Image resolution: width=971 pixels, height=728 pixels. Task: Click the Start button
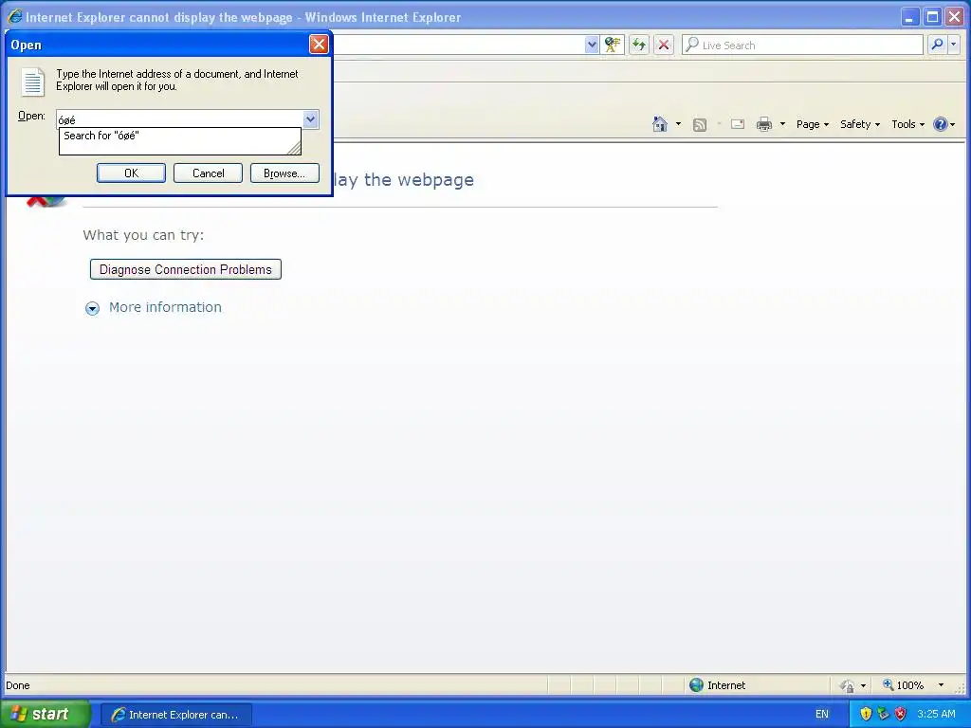(x=45, y=714)
